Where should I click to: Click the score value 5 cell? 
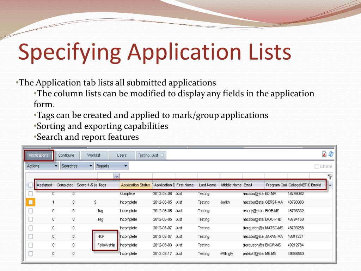point(95,202)
